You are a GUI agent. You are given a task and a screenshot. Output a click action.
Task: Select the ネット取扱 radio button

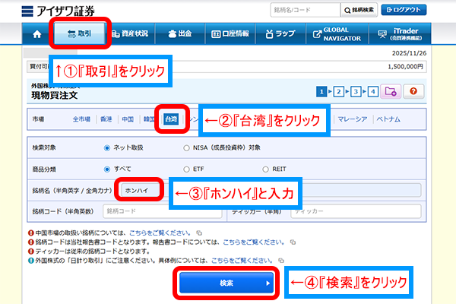pyautogui.click(x=107, y=147)
